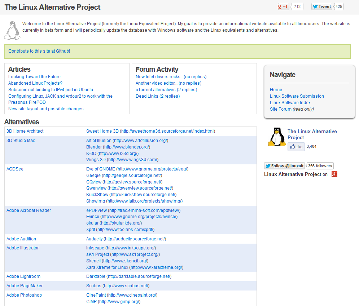Screen dimensions: 359x306
Task: Open uTorrent alternatives forum thread
Action: 166,90
